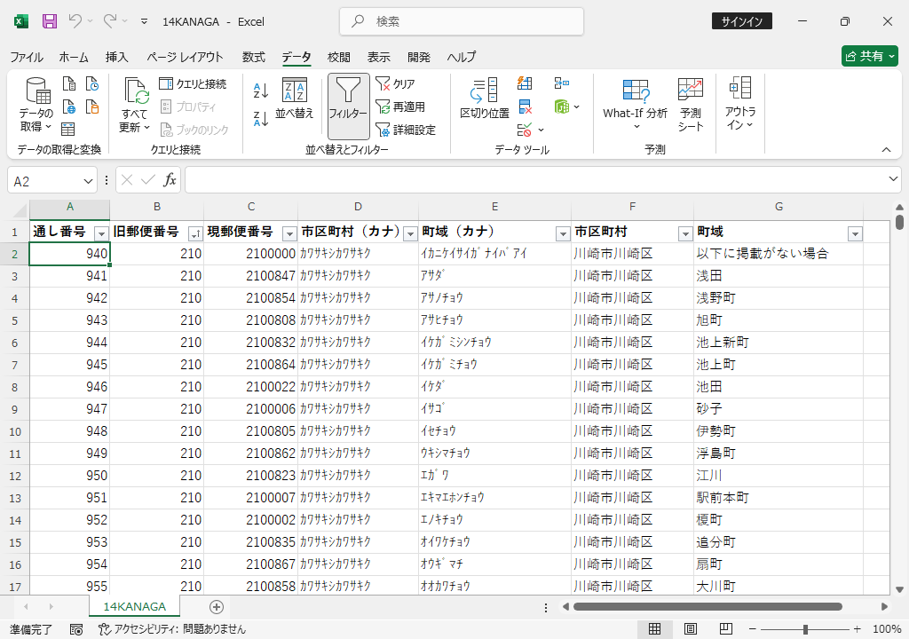The image size is (909, 639).
Task: Sort descending with the Z-A icon
Action: 261,119
